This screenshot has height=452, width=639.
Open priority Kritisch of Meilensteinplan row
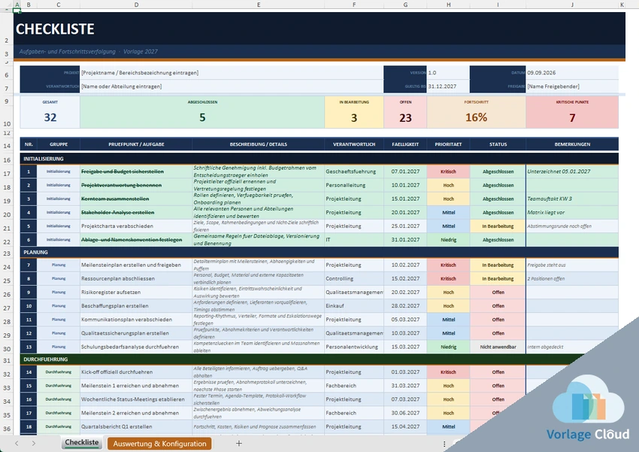[x=448, y=265]
